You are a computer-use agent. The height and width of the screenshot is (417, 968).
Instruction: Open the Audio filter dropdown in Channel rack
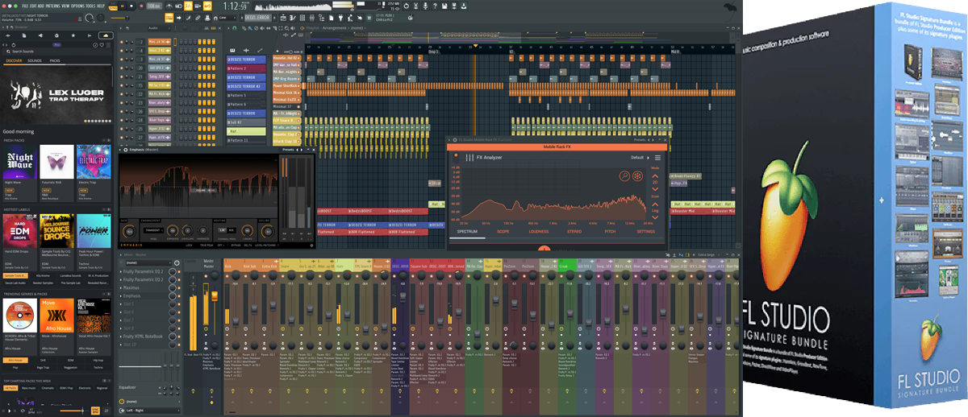coord(160,28)
